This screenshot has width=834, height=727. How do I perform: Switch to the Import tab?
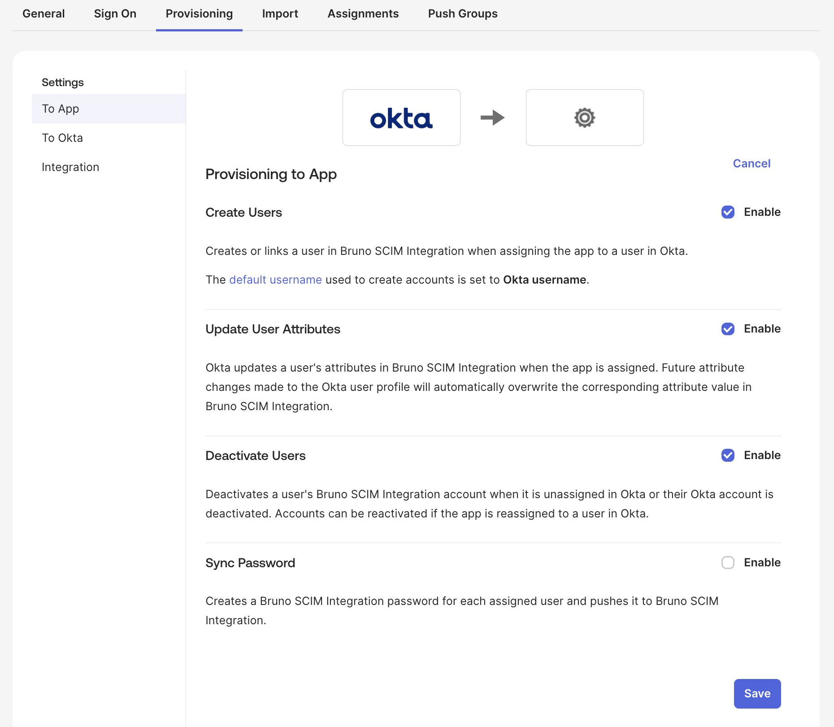tap(280, 13)
